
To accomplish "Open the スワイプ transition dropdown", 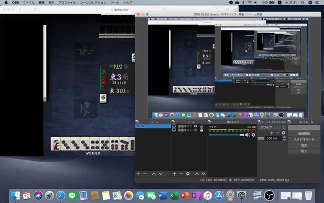I will 272,127.
